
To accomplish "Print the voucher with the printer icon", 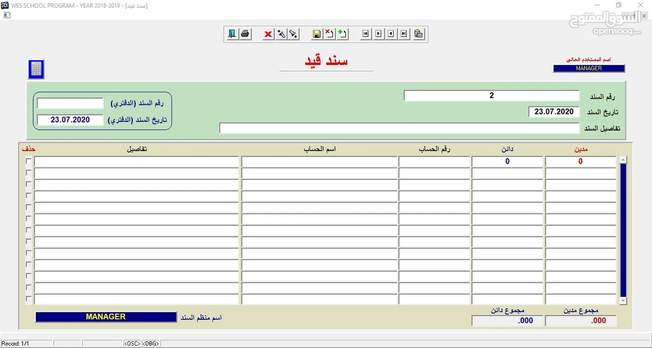I will pyautogui.click(x=245, y=34).
